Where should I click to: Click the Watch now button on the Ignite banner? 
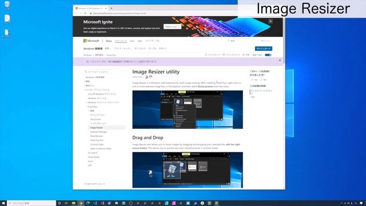[x=172, y=27]
